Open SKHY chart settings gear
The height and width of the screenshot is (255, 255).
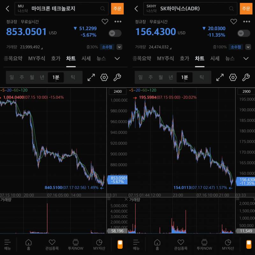click(x=233, y=77)
